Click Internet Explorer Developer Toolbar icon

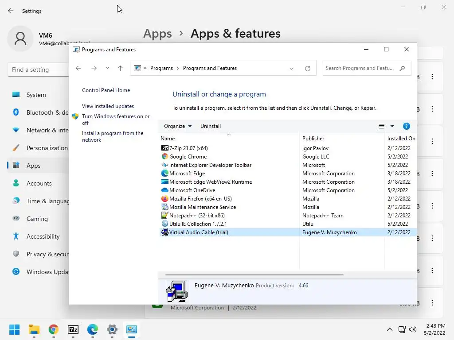pyautogui.click(x=165, y=165)
